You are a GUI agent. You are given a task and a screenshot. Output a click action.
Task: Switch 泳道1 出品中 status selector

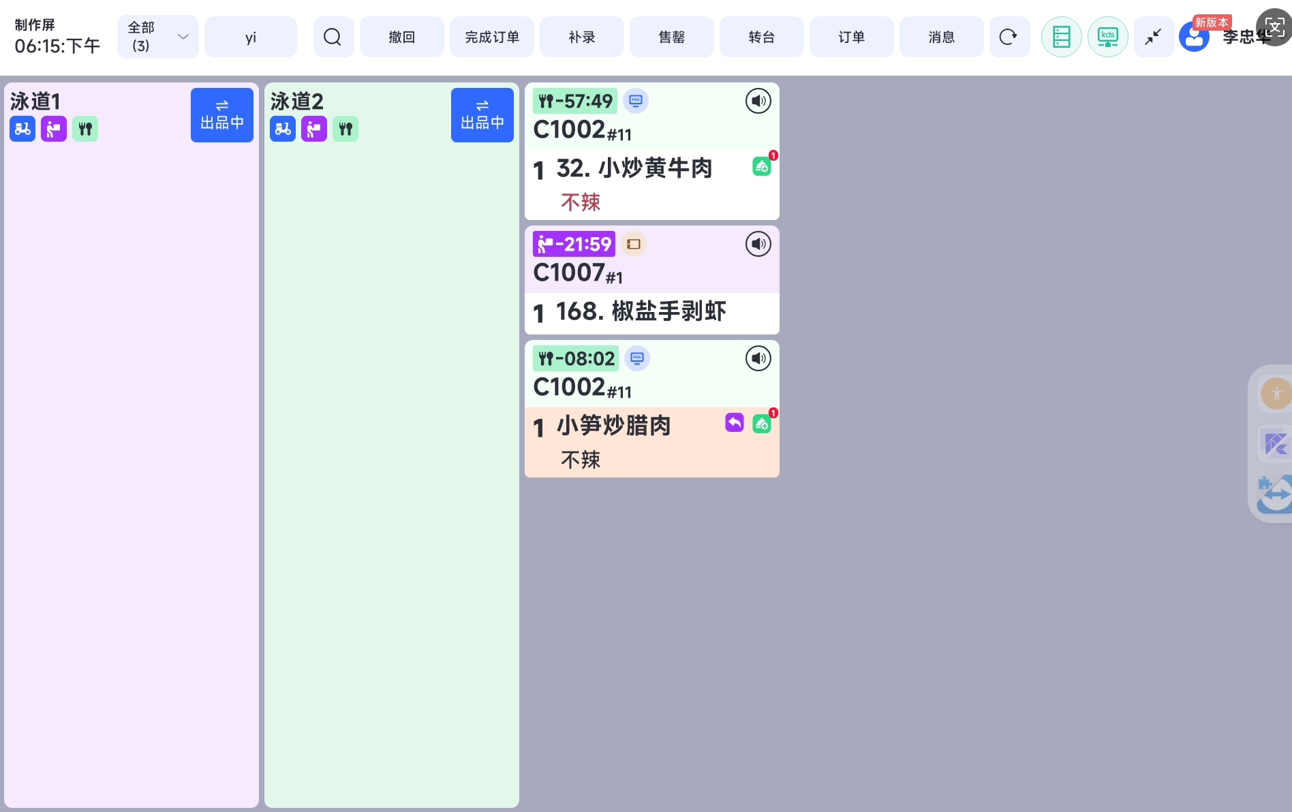(221, 115)
